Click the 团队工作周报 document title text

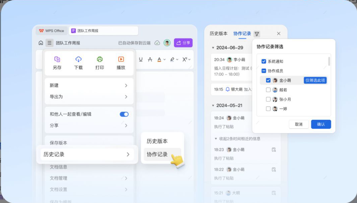(68, 43)
